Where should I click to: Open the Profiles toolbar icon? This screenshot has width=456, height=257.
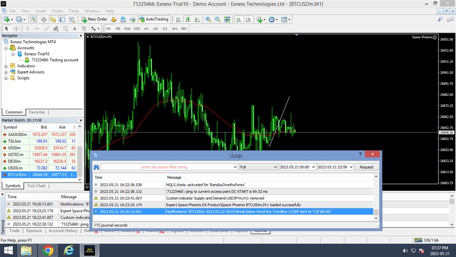pyautogui.click(x=19, y=19)
